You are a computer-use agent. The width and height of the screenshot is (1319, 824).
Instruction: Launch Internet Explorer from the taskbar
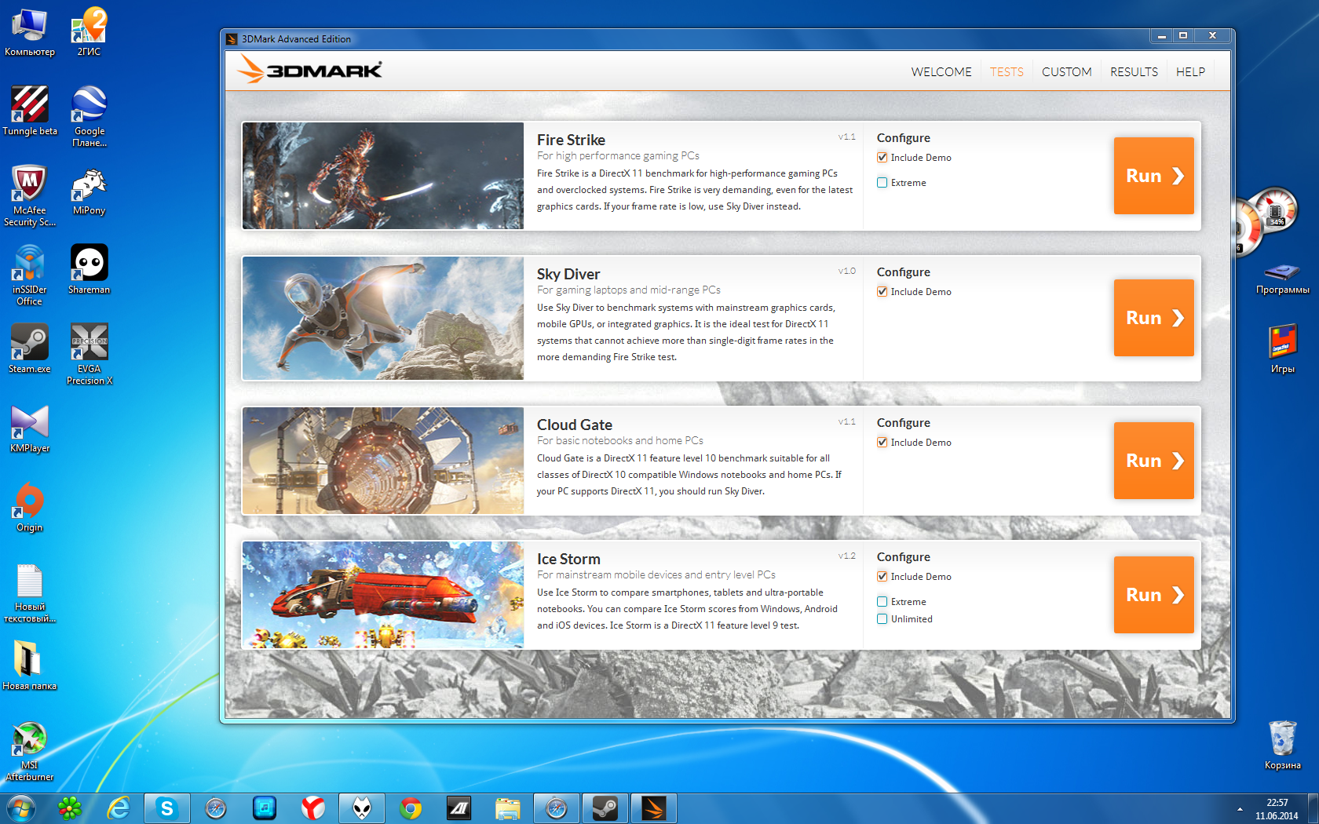(119, 808)
